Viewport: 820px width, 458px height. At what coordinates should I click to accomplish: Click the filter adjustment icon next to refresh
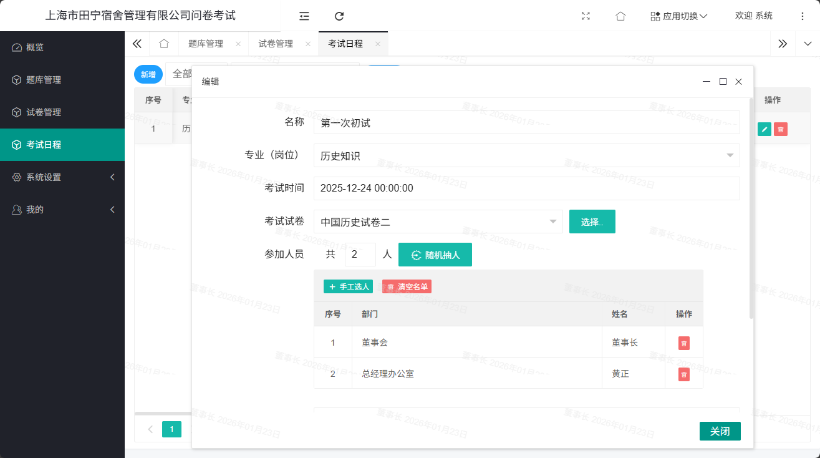(x=304, y=16)
